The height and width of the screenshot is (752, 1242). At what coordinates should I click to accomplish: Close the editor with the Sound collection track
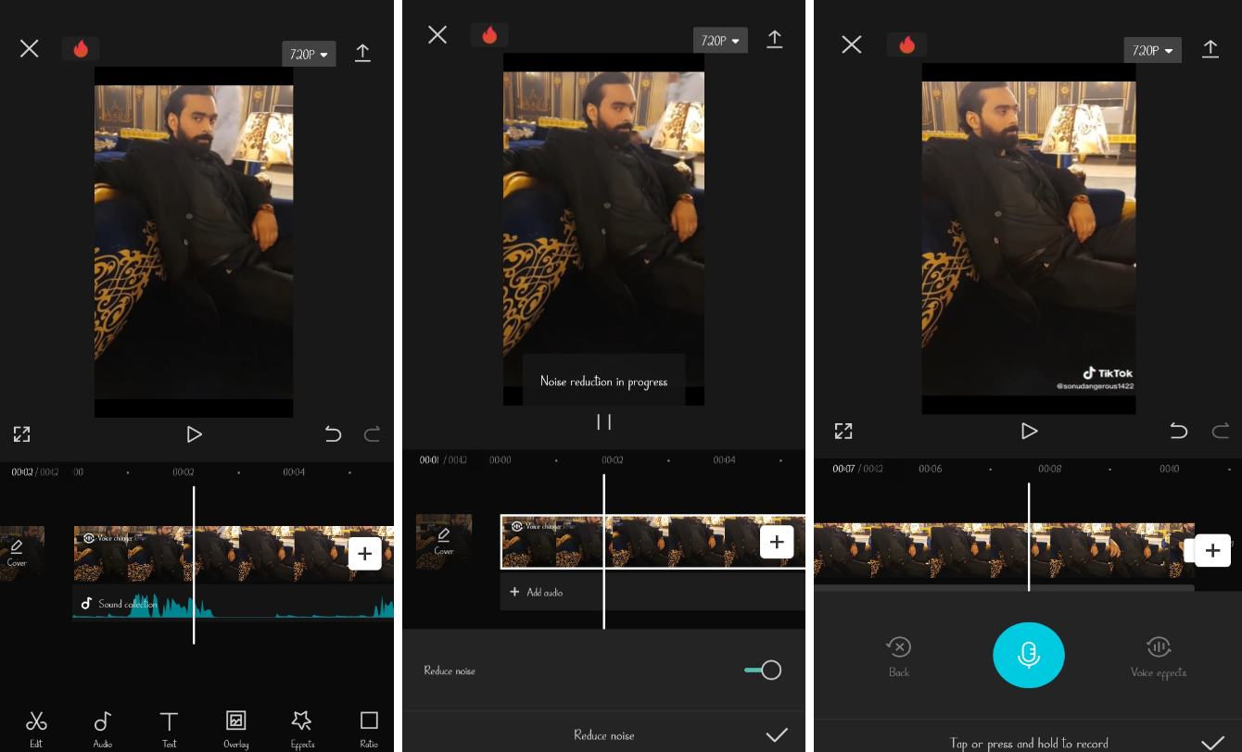(30, 49)
